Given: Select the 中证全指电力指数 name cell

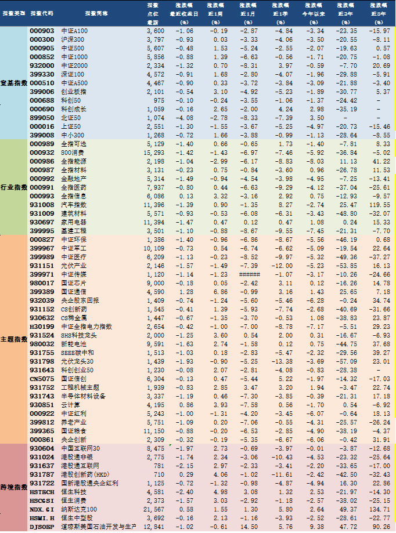Looking at the screenshot, I should 87,327.
